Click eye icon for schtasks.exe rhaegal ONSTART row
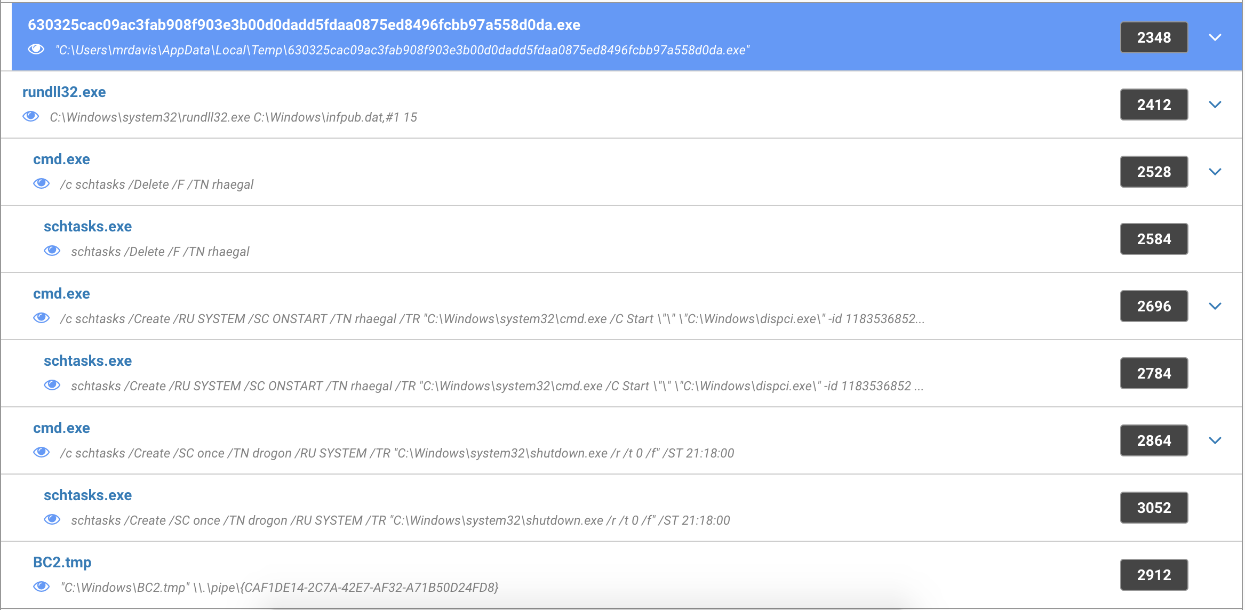Viewport: 1245px width, 610px height. tap(52, 386)
